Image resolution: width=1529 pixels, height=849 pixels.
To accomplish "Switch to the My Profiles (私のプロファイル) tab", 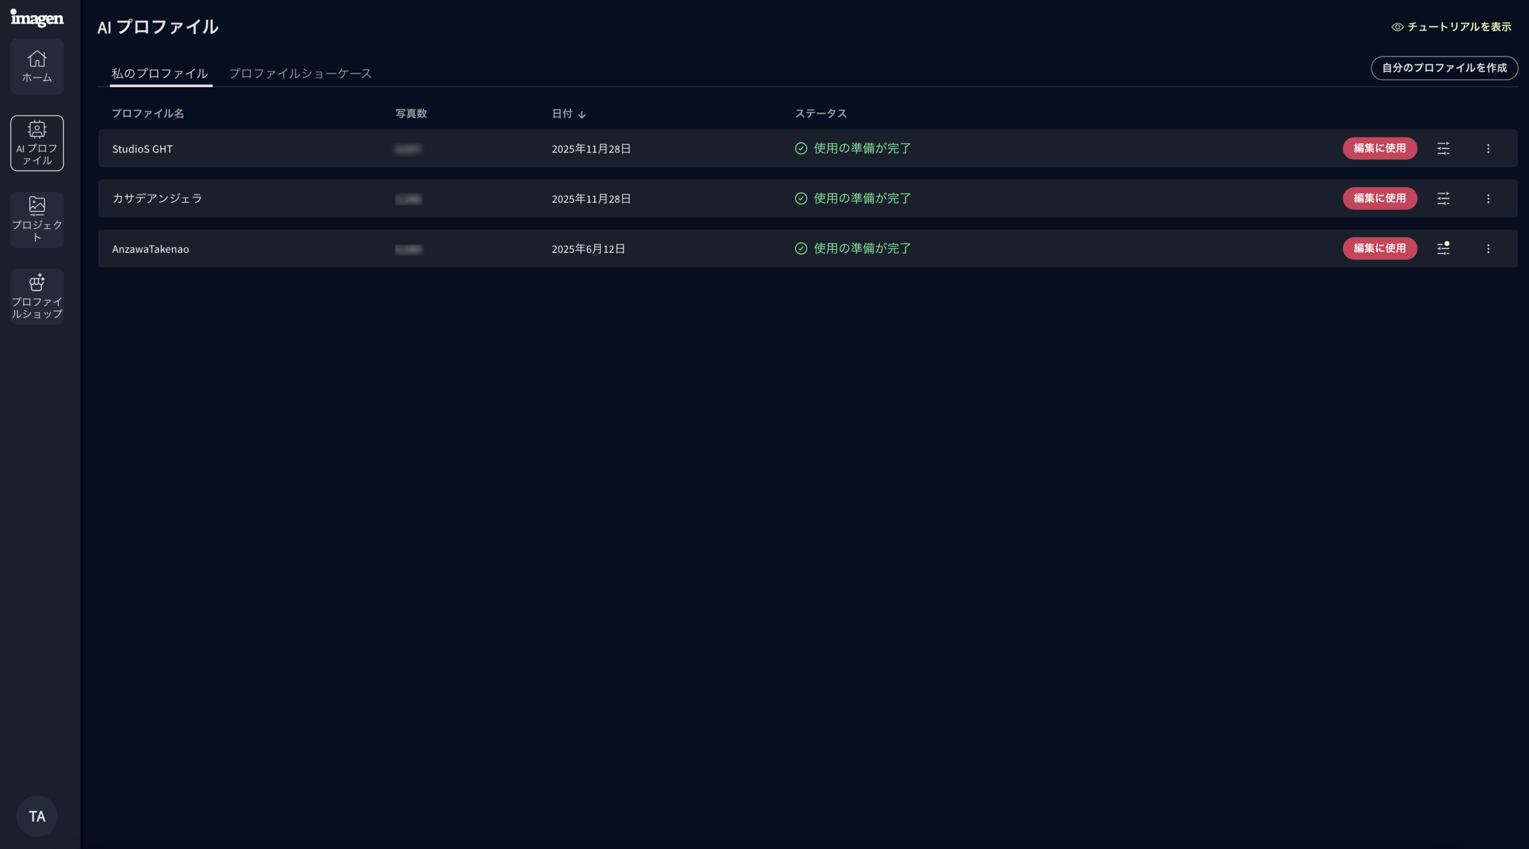I will [x=160, y=73].
